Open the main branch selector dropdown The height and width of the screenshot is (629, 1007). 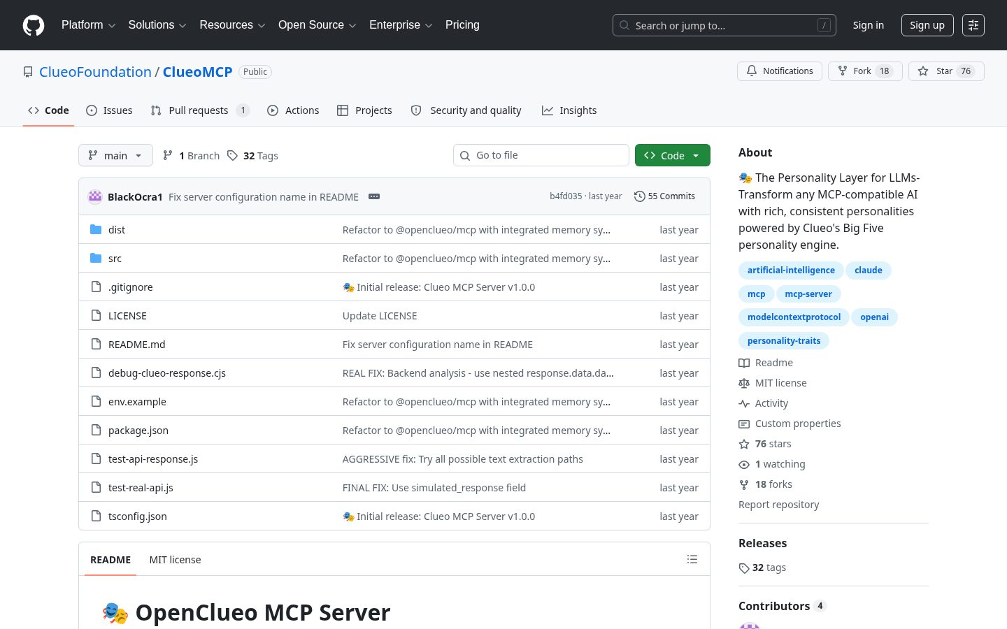coord(115,155)
